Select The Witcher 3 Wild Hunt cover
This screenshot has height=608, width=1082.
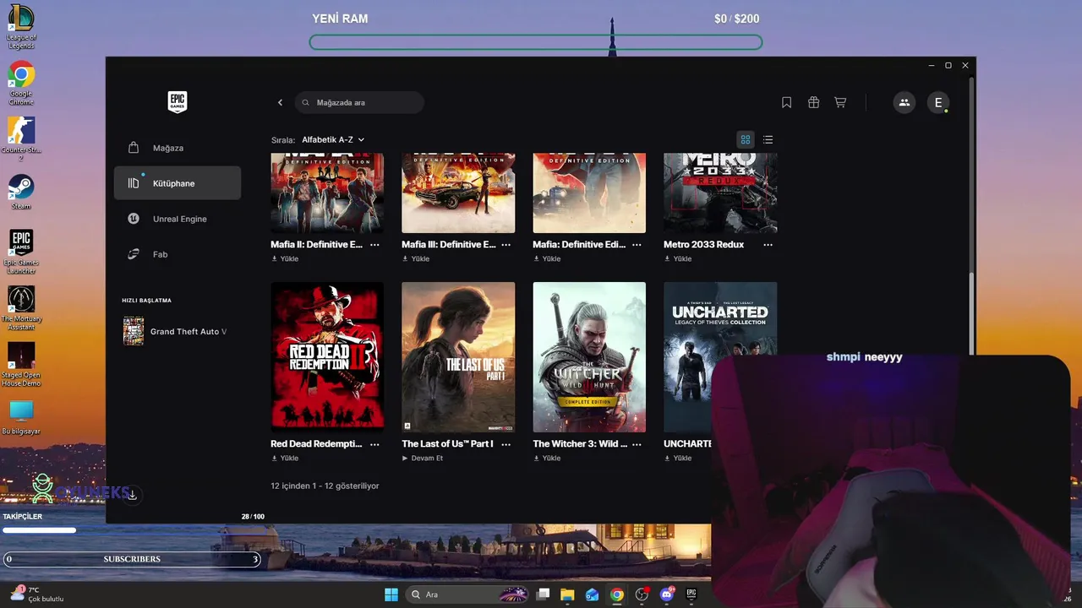pyautogui.click(x=589, y=357)
